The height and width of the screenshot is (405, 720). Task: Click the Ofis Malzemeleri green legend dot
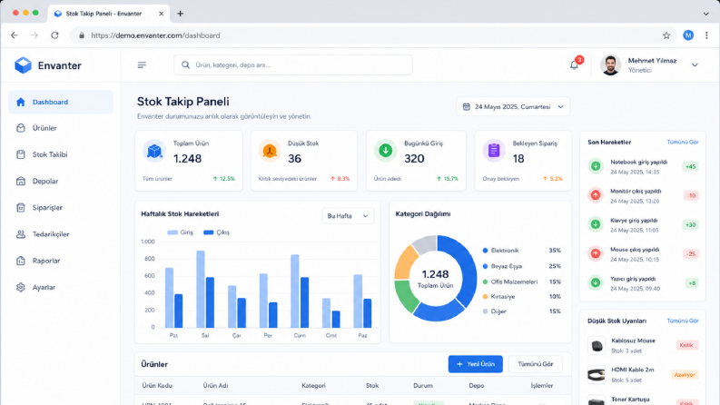485,282
